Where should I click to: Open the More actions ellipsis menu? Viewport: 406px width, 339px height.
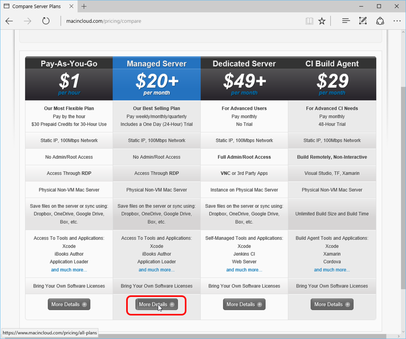pos(397,21)
